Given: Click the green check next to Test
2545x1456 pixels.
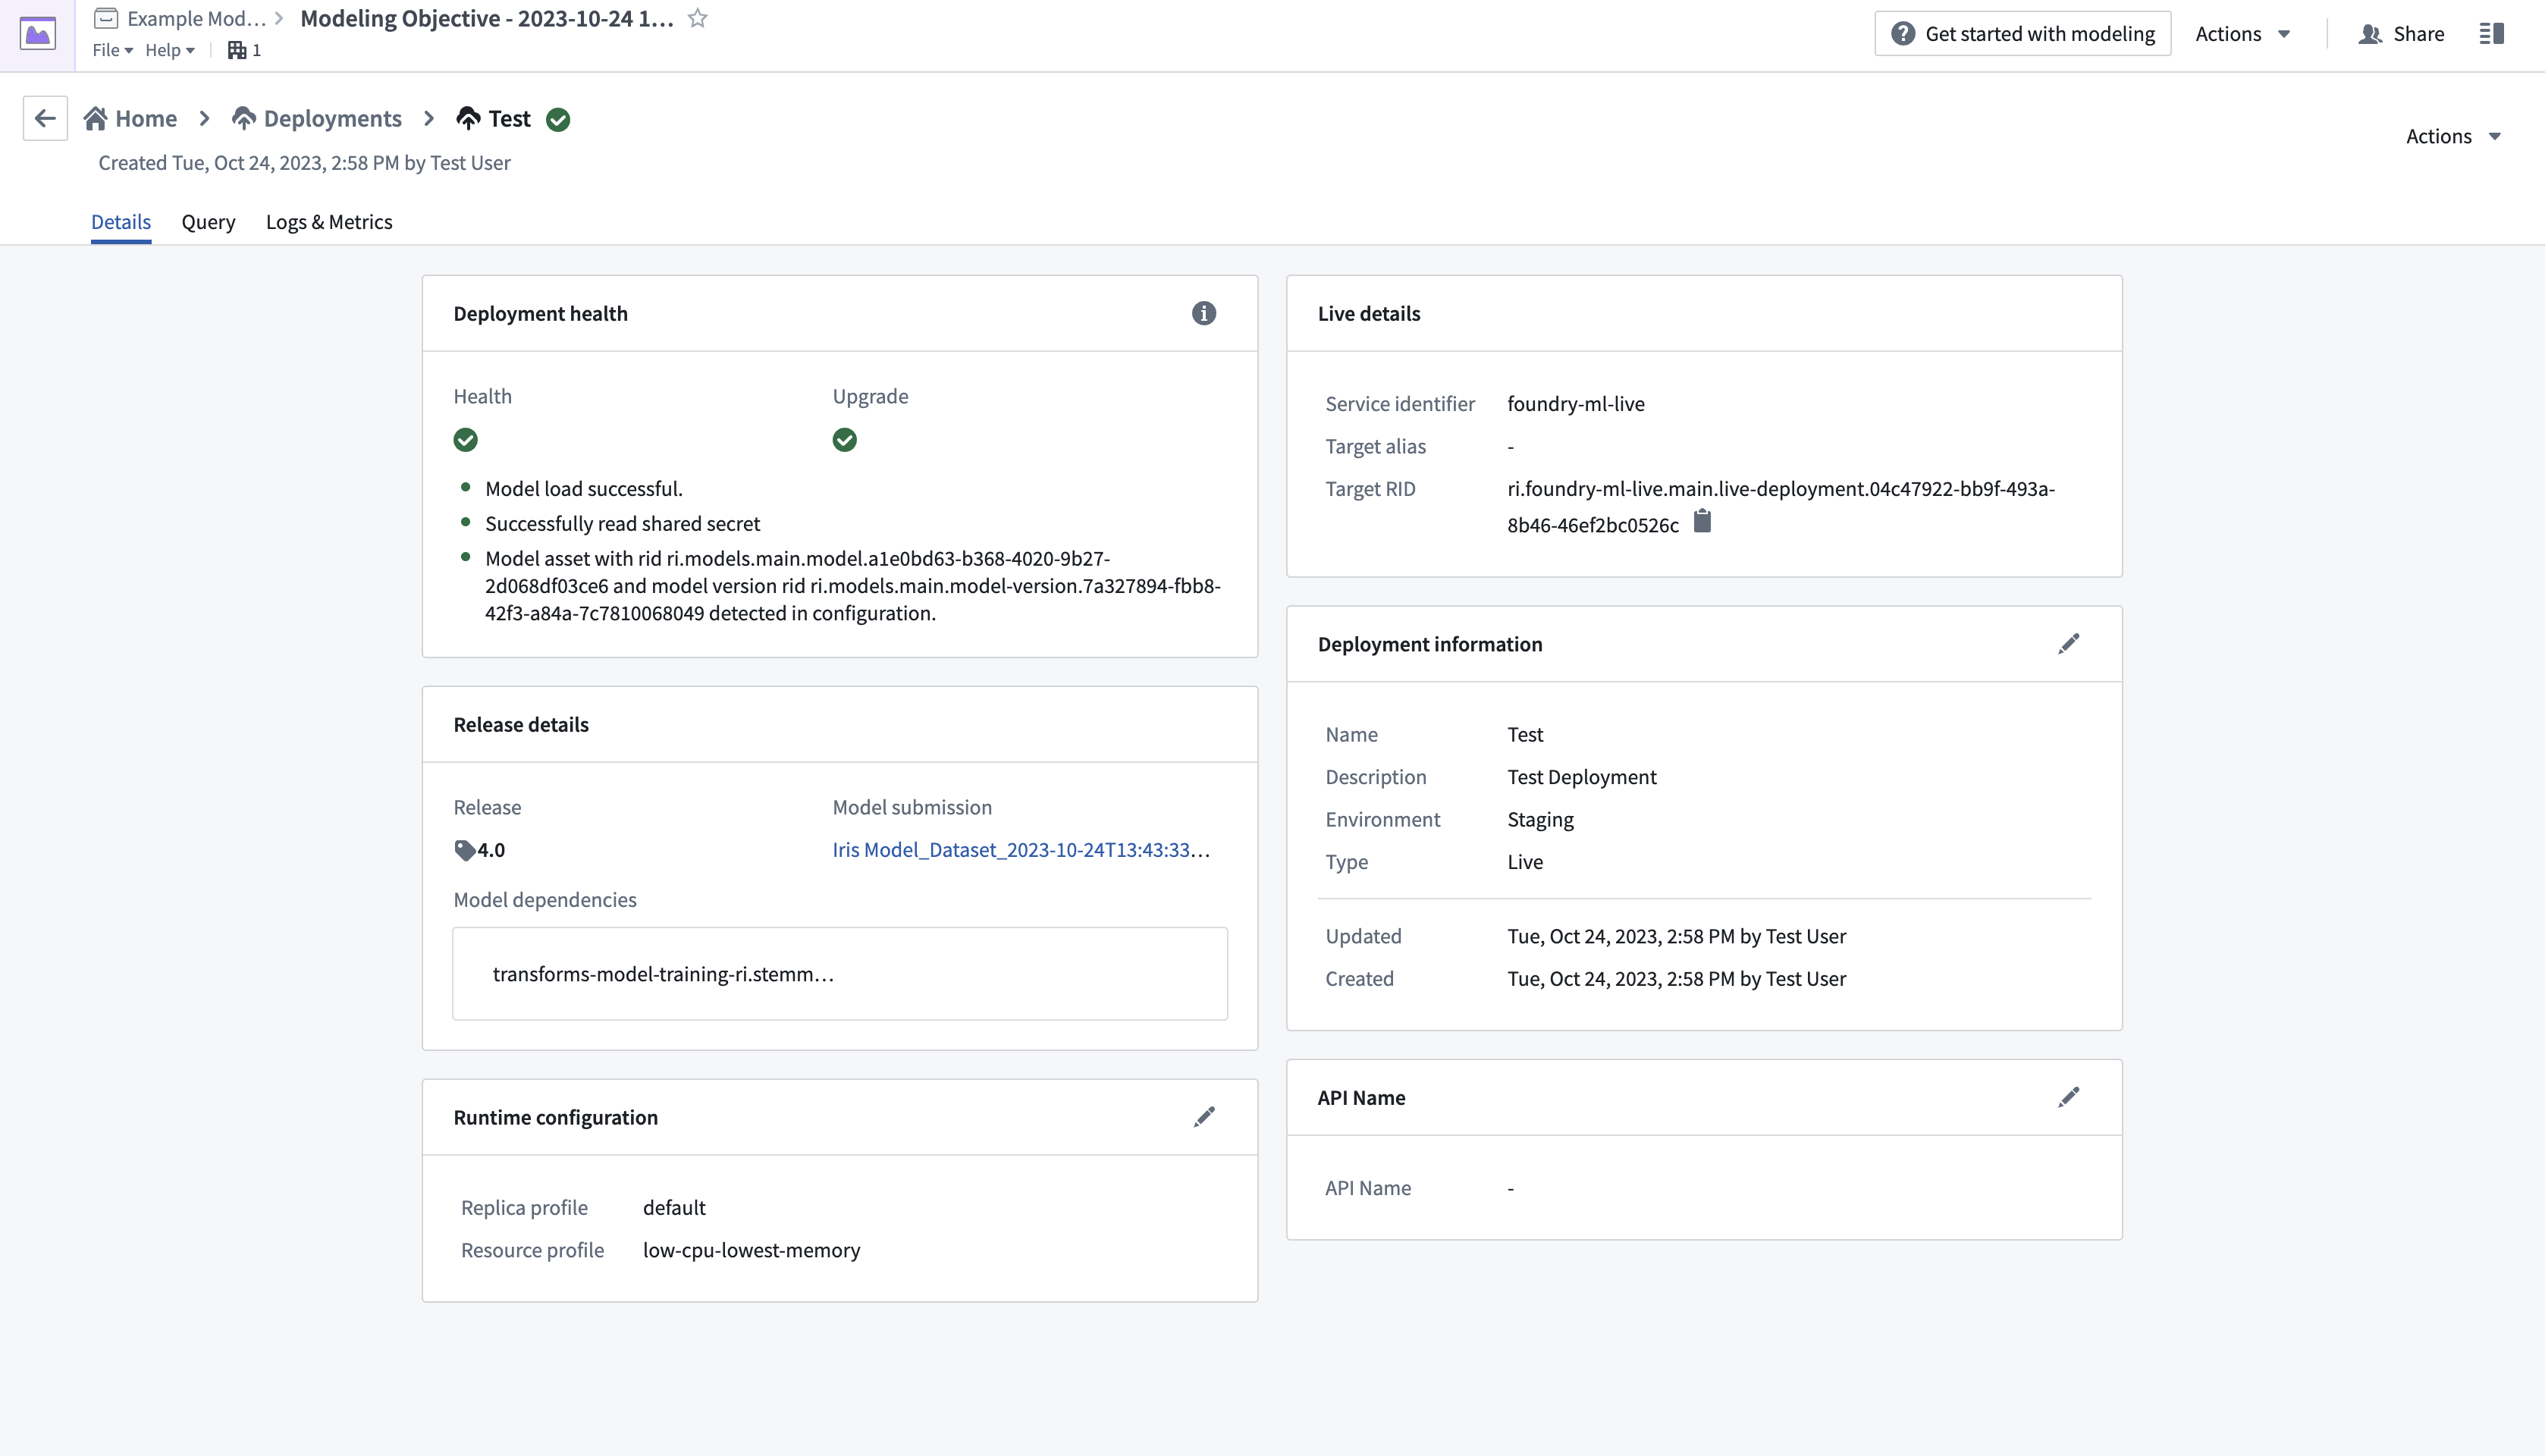Looking at the screenshot, I should pyautogui.click(x=558, y=119).
